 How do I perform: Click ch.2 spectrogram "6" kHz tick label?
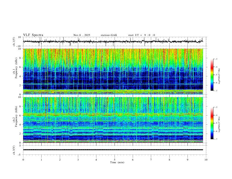pos(21,116)
